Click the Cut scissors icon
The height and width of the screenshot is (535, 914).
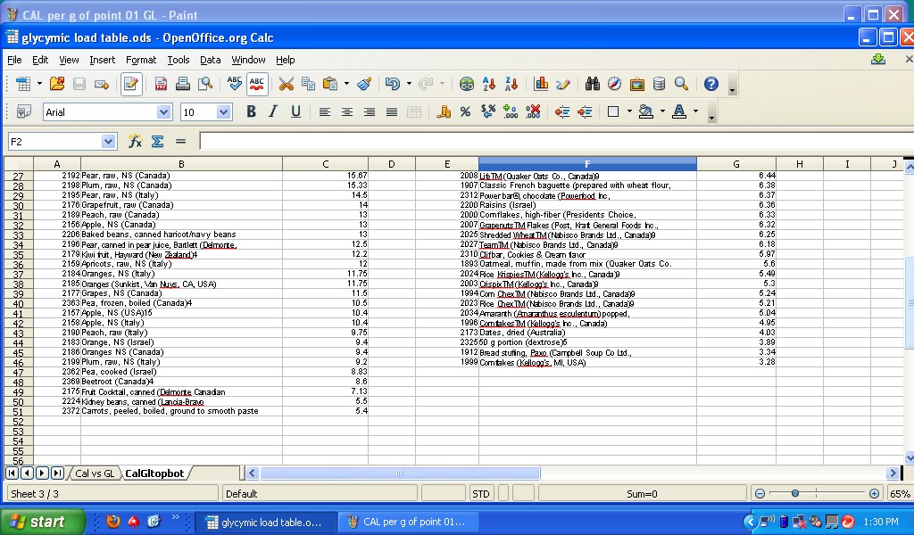tap(287, 84)
